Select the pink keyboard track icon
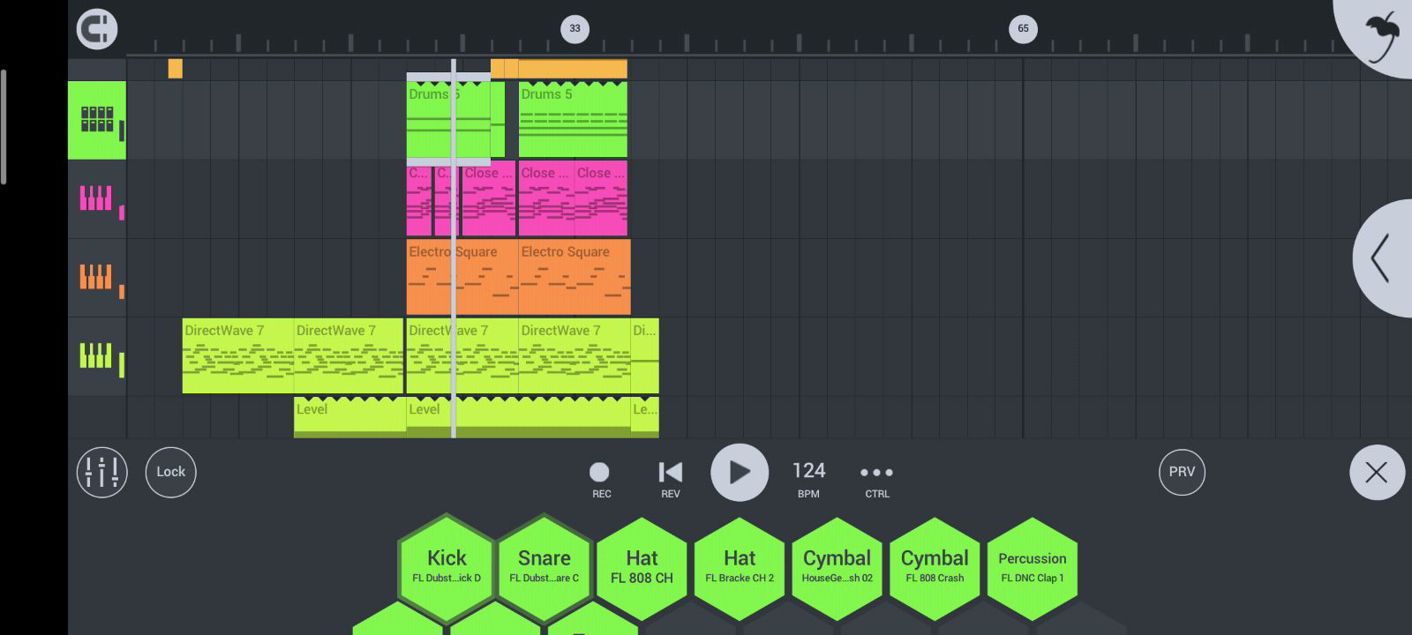1412x635 pixels. coord(97,199)
